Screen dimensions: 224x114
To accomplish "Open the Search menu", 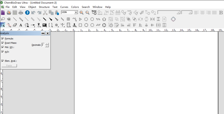I will tap(86, 7).
